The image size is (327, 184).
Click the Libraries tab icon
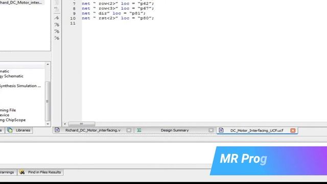(x=10, y=130)
